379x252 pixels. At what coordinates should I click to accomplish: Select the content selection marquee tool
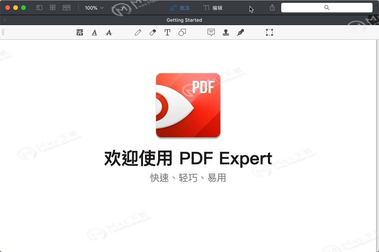269,32
